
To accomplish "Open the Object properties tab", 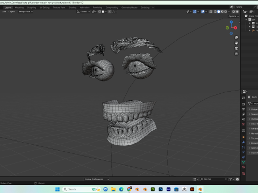I will (243, 137).
